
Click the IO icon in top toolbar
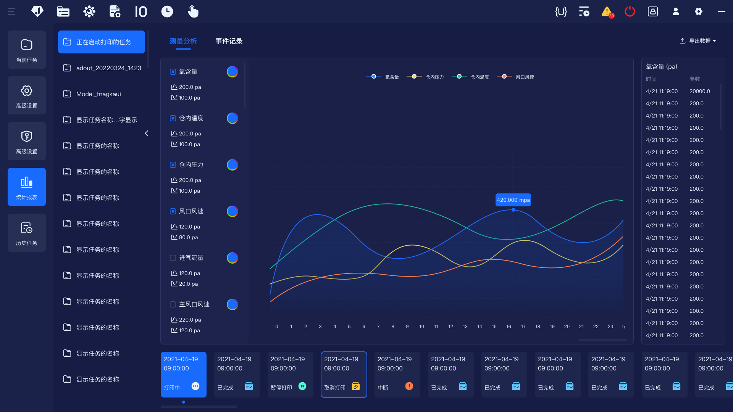(x=141, y=11)
